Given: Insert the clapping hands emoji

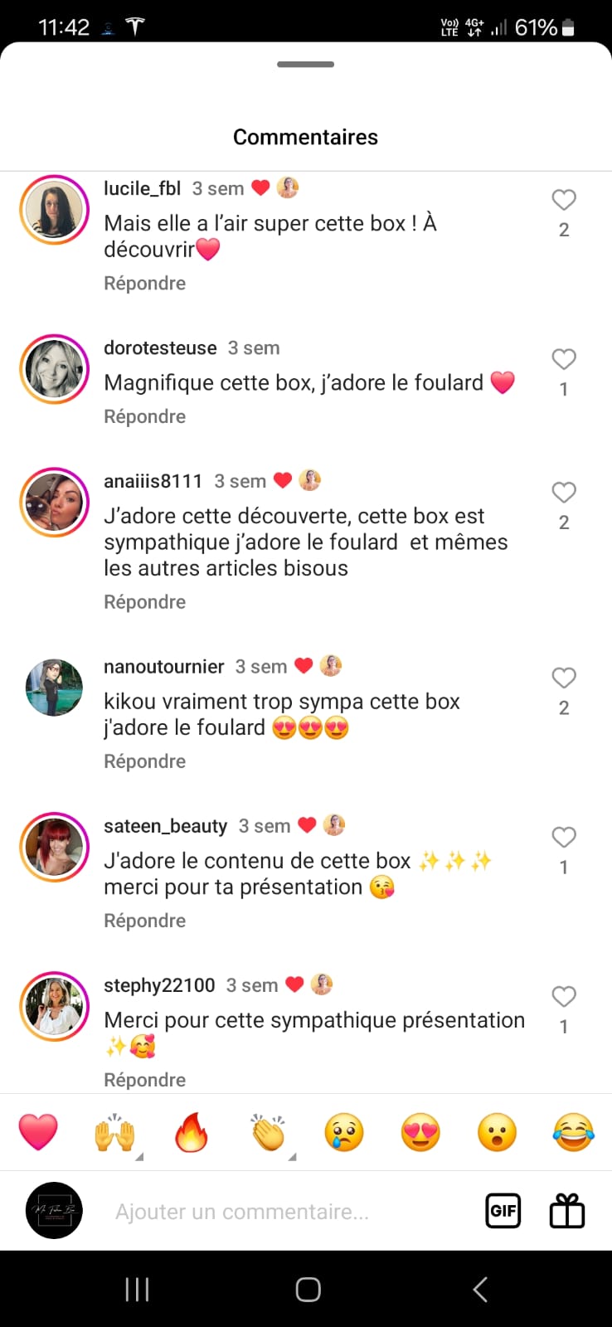Looking at the screenshot, I should pos(268,1132).
